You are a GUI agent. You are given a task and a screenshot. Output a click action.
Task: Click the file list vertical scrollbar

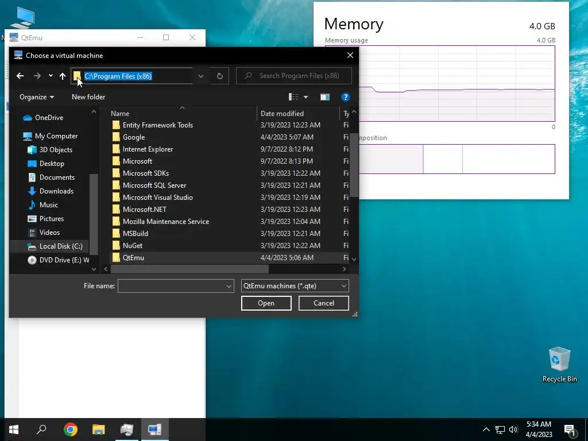point(354,165)
